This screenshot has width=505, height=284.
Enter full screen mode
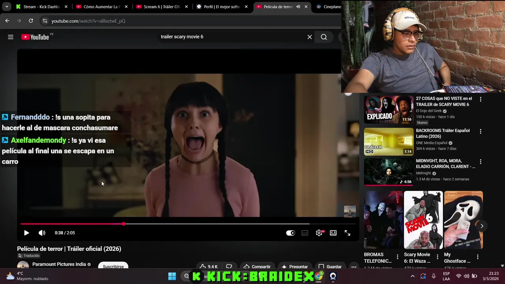point(348,233)
